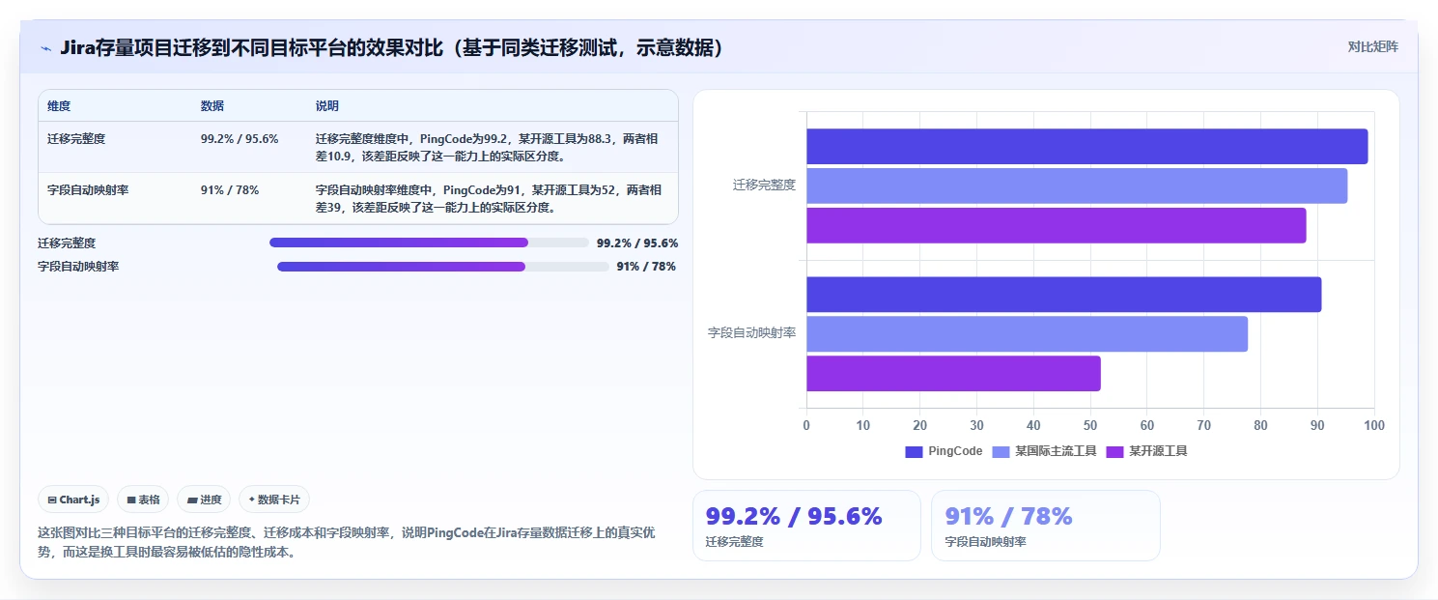The width and height of the screenshot is (1438, 600).
Task: Select the 表格 tag chip
Action: click(x=143, y=500)
